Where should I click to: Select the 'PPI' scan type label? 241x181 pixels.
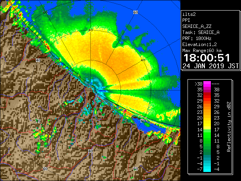186,20
